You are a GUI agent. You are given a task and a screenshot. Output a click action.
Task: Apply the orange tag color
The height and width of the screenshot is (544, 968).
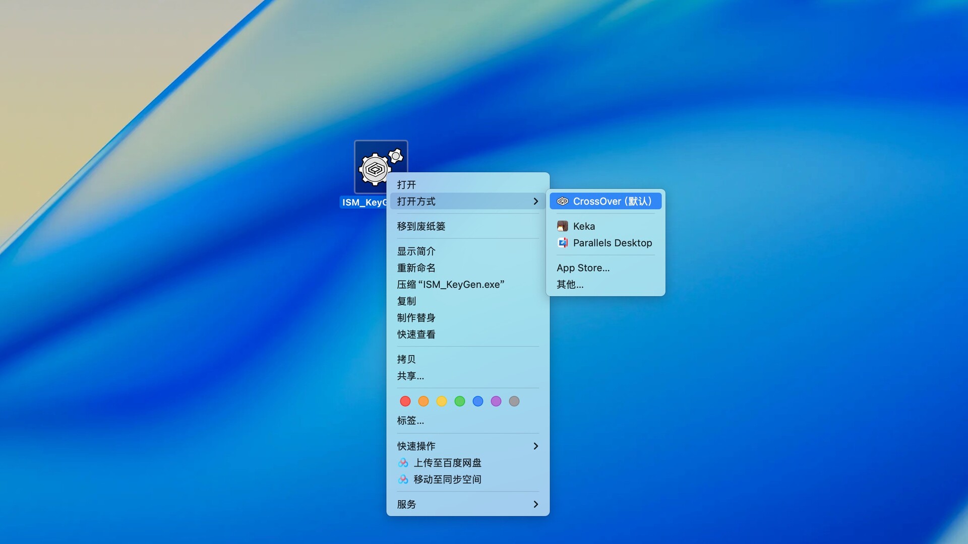(x=423, y=401)
